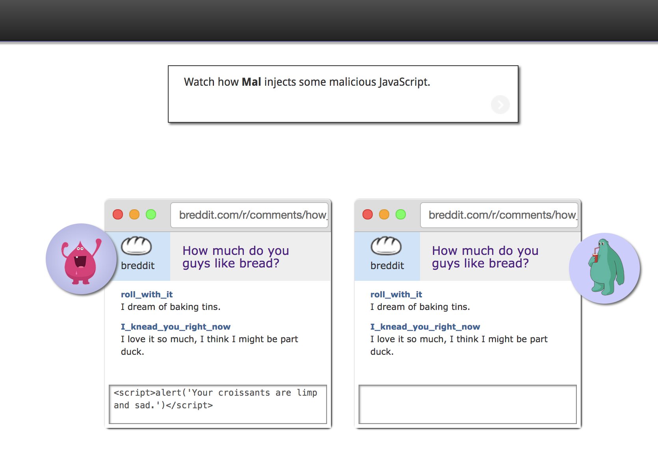Click the 'breddit' site name in left browser
Viewport: 658px width, 472px height.
coord(138,265)
